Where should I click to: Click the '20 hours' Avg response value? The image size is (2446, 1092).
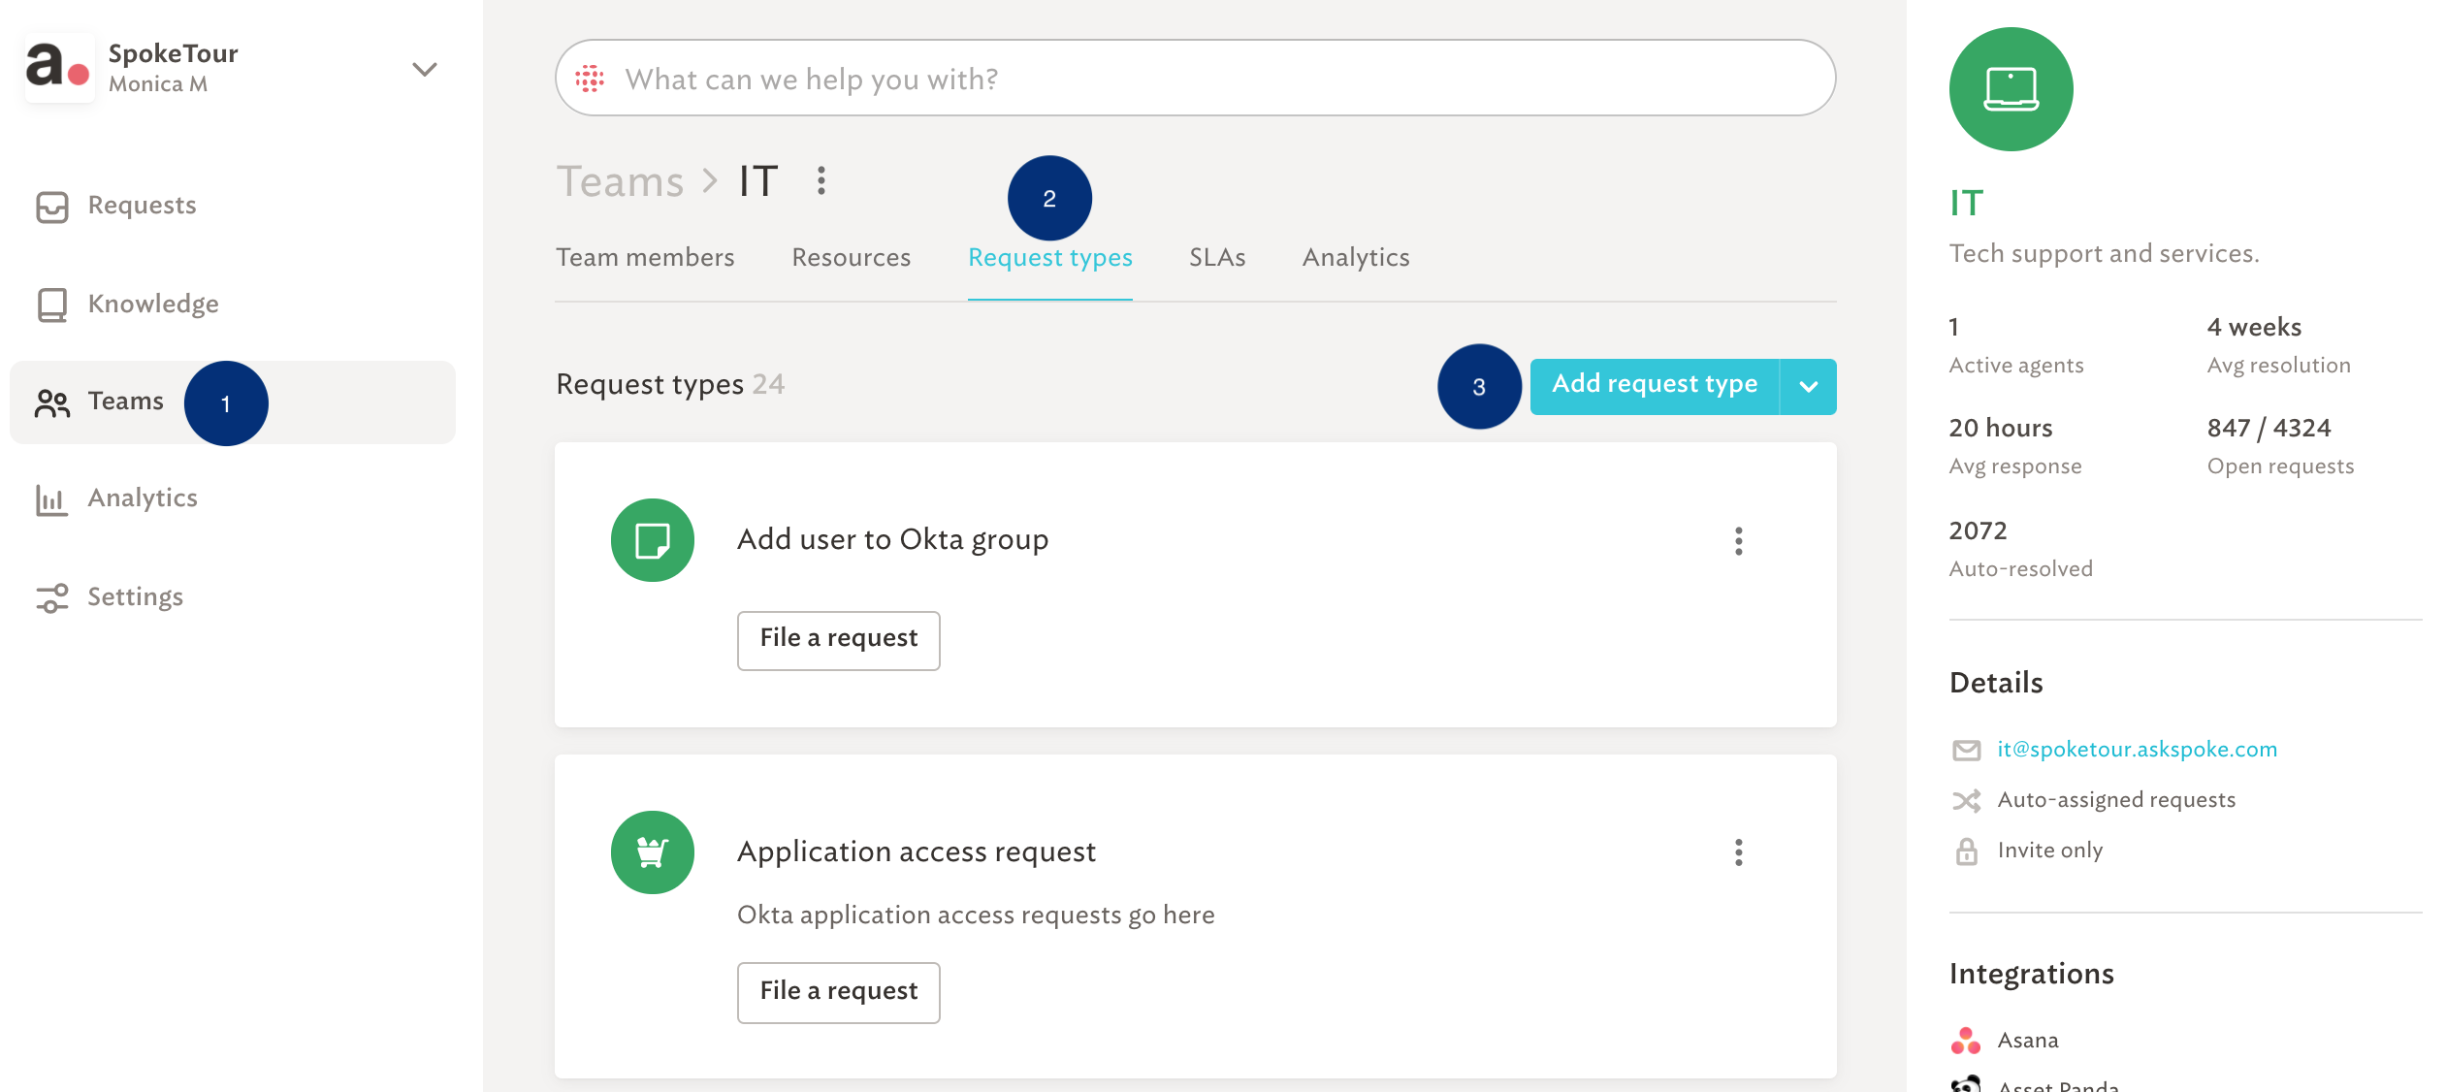[2001, 429]
